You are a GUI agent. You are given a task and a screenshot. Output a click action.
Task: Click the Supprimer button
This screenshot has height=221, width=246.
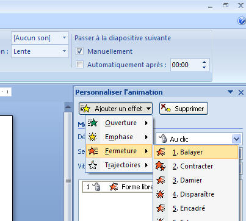click(x=184, y=109)
